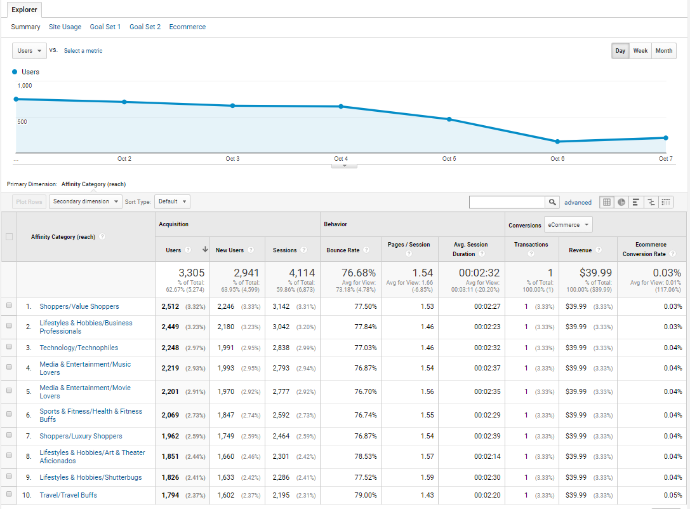
Task: Open the eCommerce conversions dropdown
Action: [568, 224]
